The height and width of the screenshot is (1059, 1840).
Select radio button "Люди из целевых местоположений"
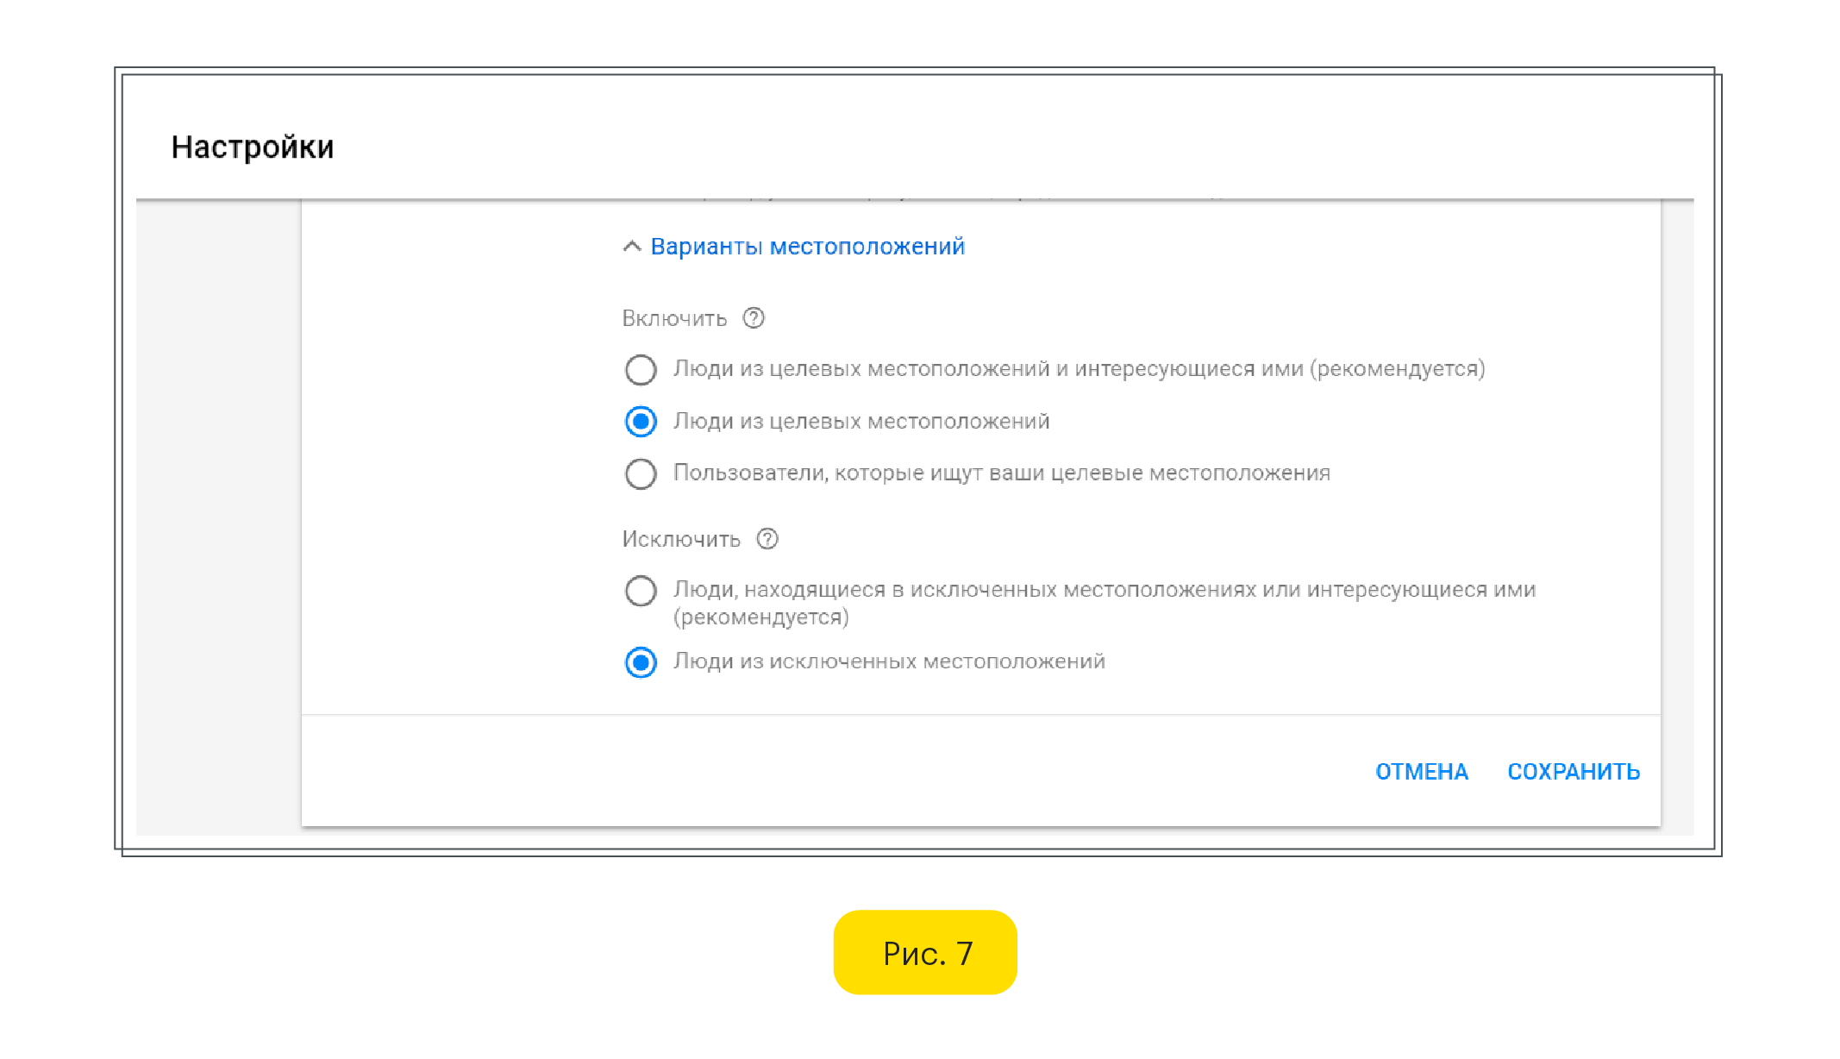click(641, 422)
